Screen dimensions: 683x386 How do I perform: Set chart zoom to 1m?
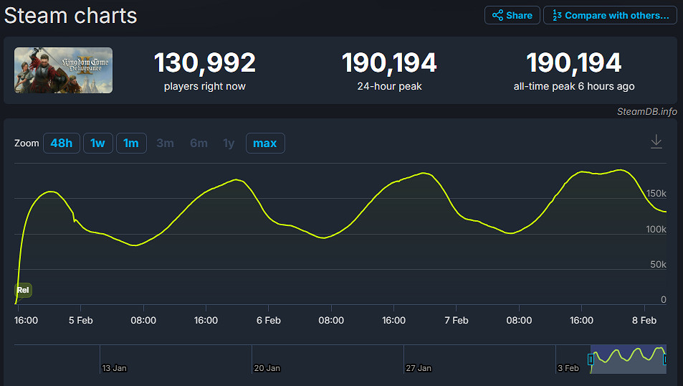coord(131,143)
